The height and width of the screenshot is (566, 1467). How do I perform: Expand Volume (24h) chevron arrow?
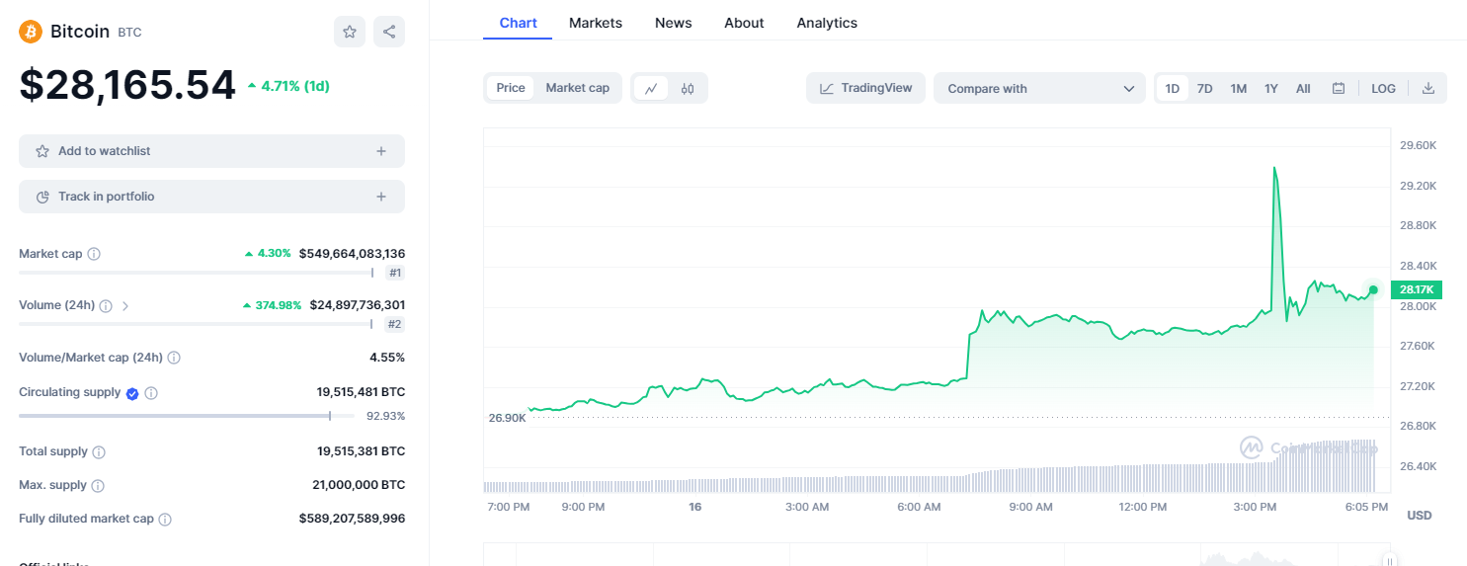pyautogui.click(x=125, y=305)
